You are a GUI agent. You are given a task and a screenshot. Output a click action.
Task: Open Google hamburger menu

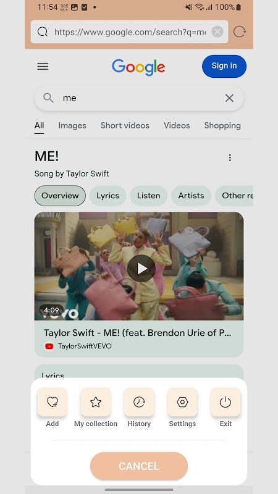coord(43,67)
